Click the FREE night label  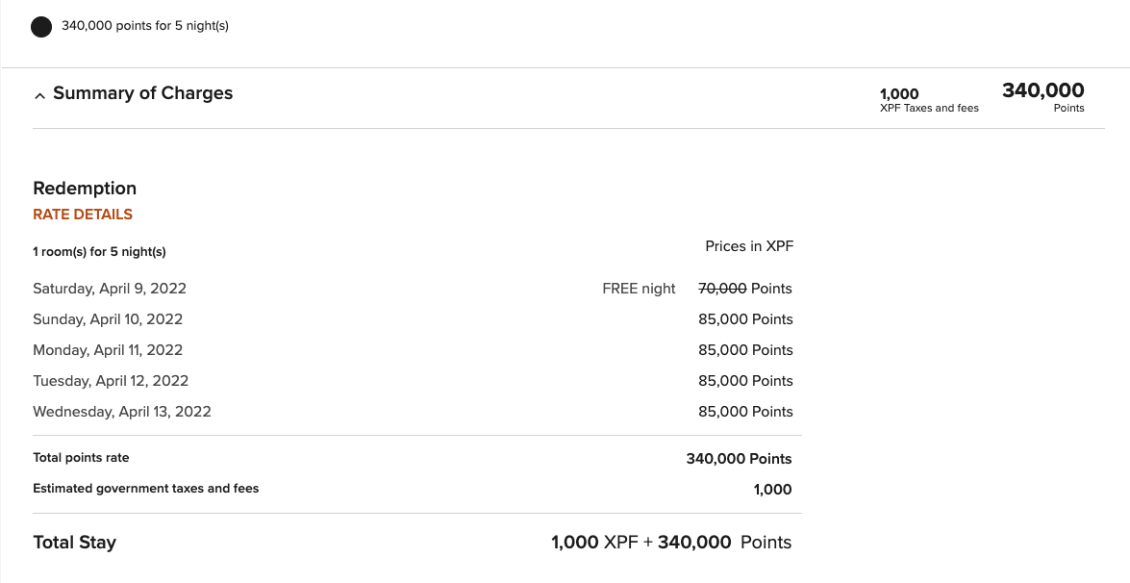click(x=639, y=289)
